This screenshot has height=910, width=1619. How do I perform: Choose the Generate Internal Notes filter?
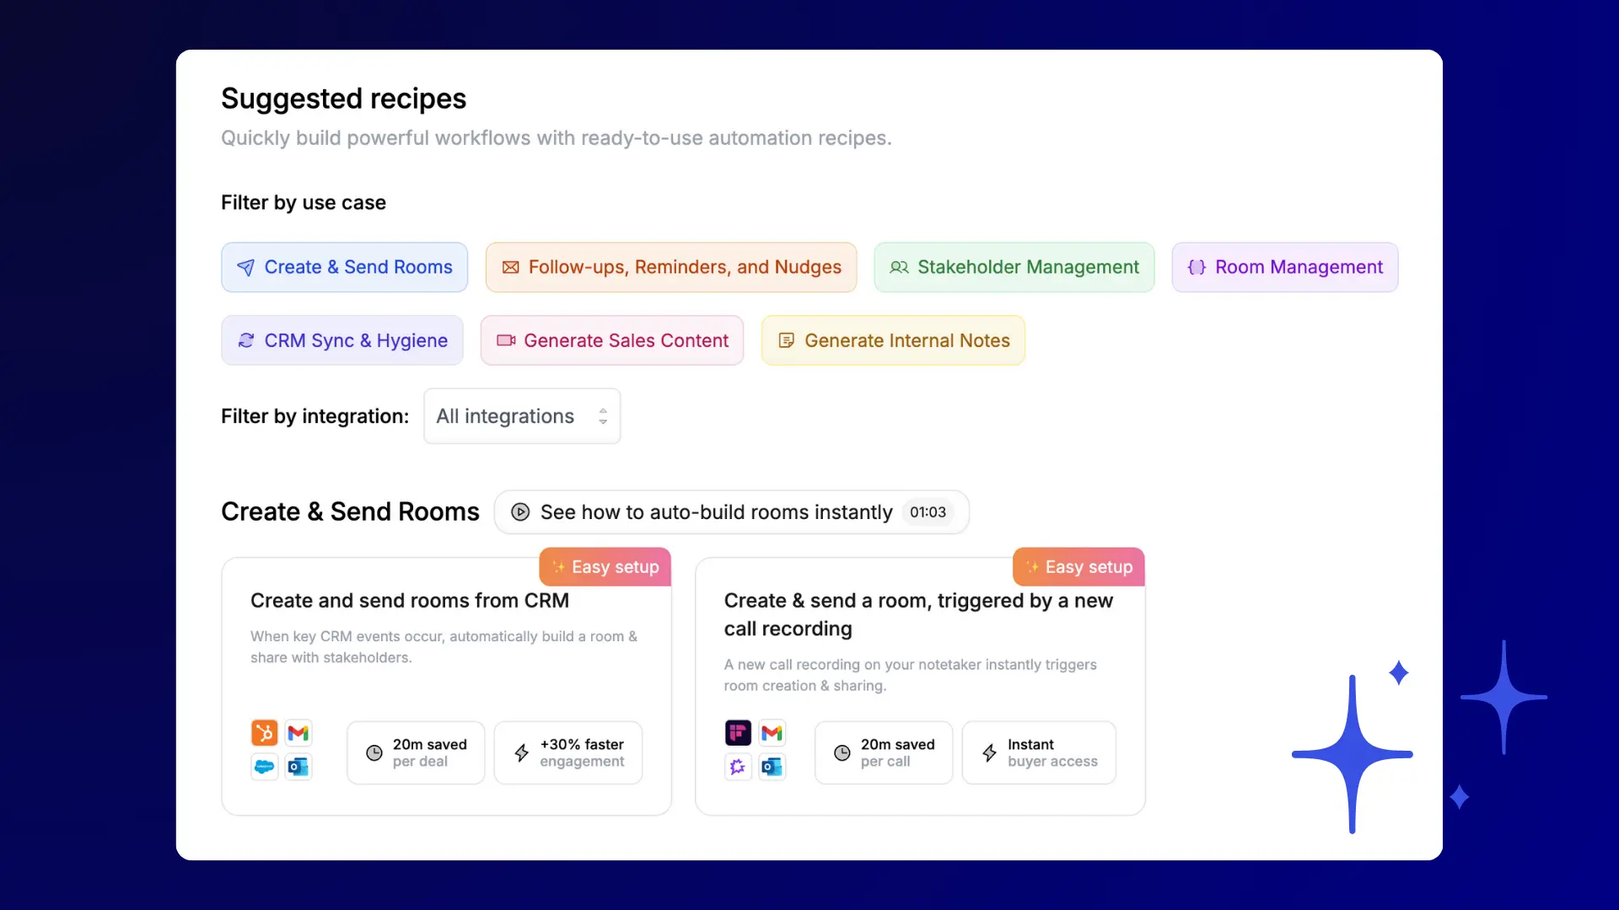(892, 340)
